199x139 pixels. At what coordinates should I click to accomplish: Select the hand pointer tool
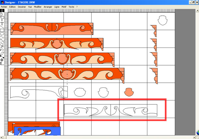pyautogui.click(x=2, y=14)
